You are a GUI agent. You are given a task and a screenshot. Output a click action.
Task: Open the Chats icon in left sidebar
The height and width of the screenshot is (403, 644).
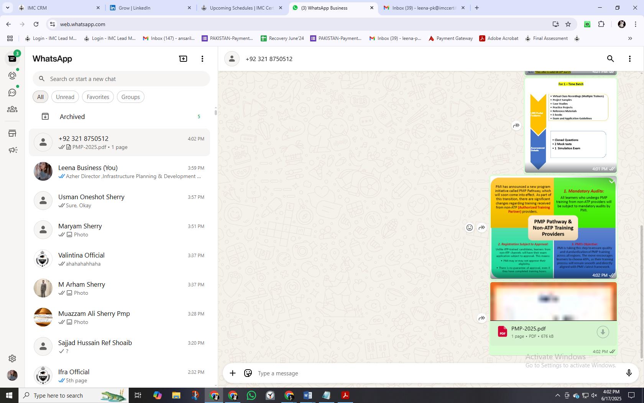[12, 59]
